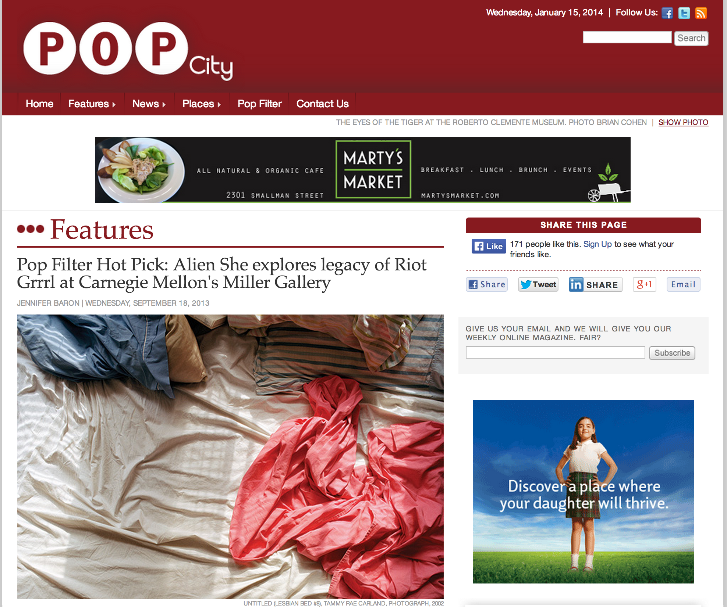Open the Pop Filter section
727x607 pixels.
(x=259, y=104)
